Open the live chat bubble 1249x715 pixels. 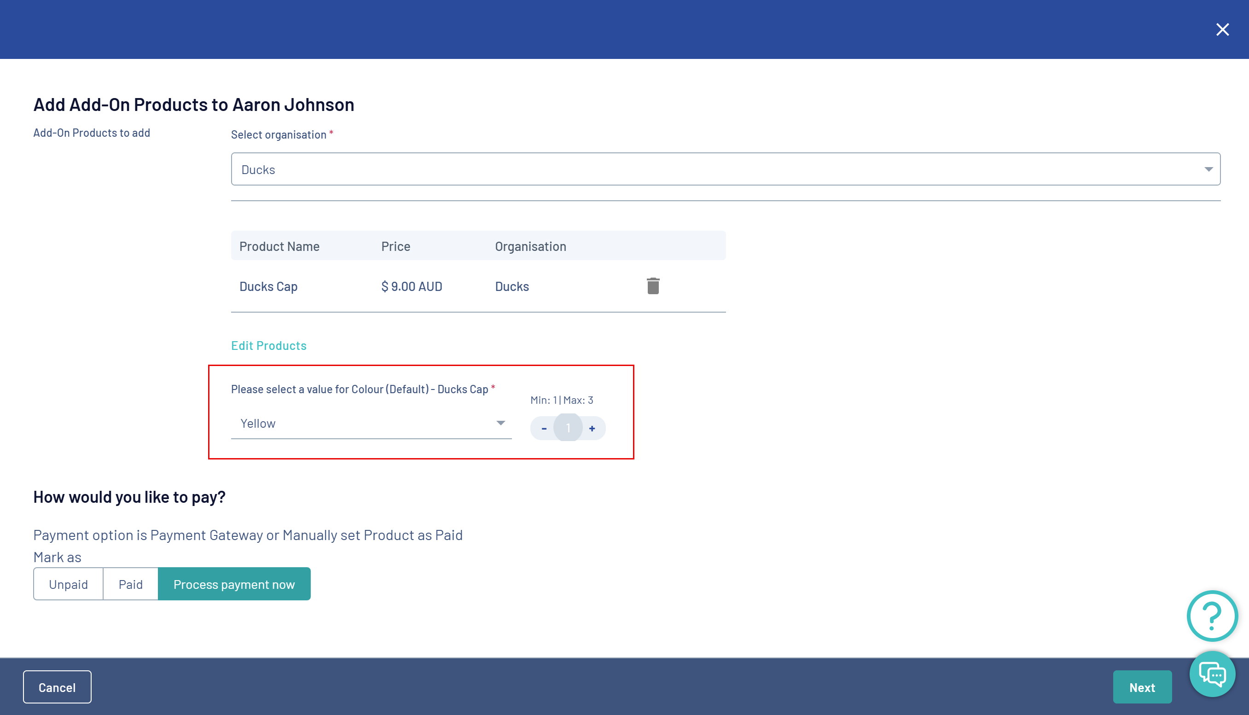tap(1212, 674)
